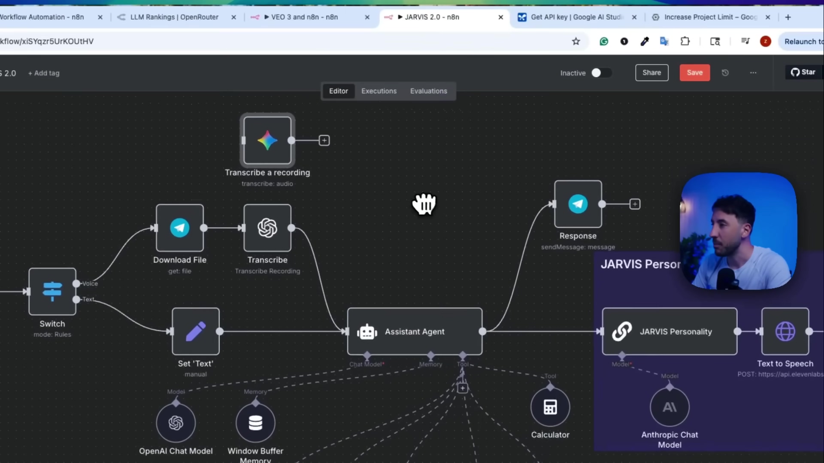Open the Text to Speech HTTP node
Viewport: 824px width, 463px height.
coord(785,331)
